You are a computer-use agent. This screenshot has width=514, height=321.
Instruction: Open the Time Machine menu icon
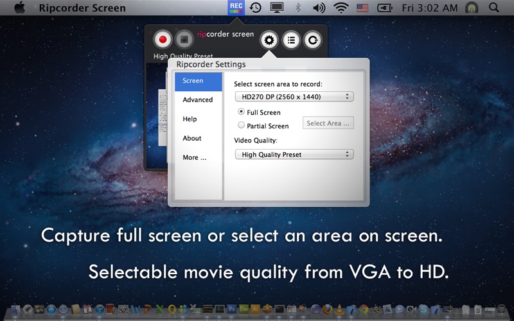[x=255, y=8]
